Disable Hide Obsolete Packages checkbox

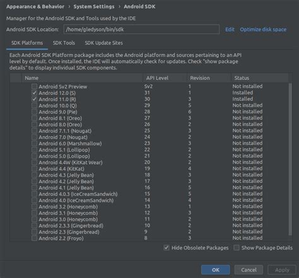click(x=167, y=248)
